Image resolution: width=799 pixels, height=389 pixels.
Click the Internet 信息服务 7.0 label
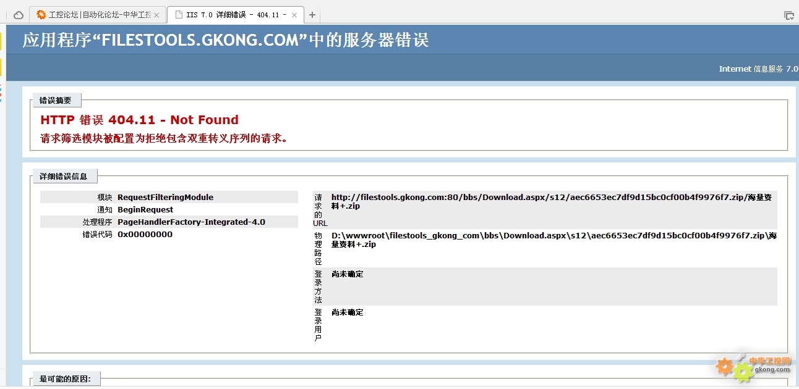pyautogui.click(x=758, y=69)
